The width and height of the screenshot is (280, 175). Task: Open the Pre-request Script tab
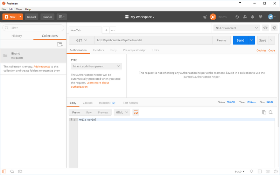(x=134, y=50)
